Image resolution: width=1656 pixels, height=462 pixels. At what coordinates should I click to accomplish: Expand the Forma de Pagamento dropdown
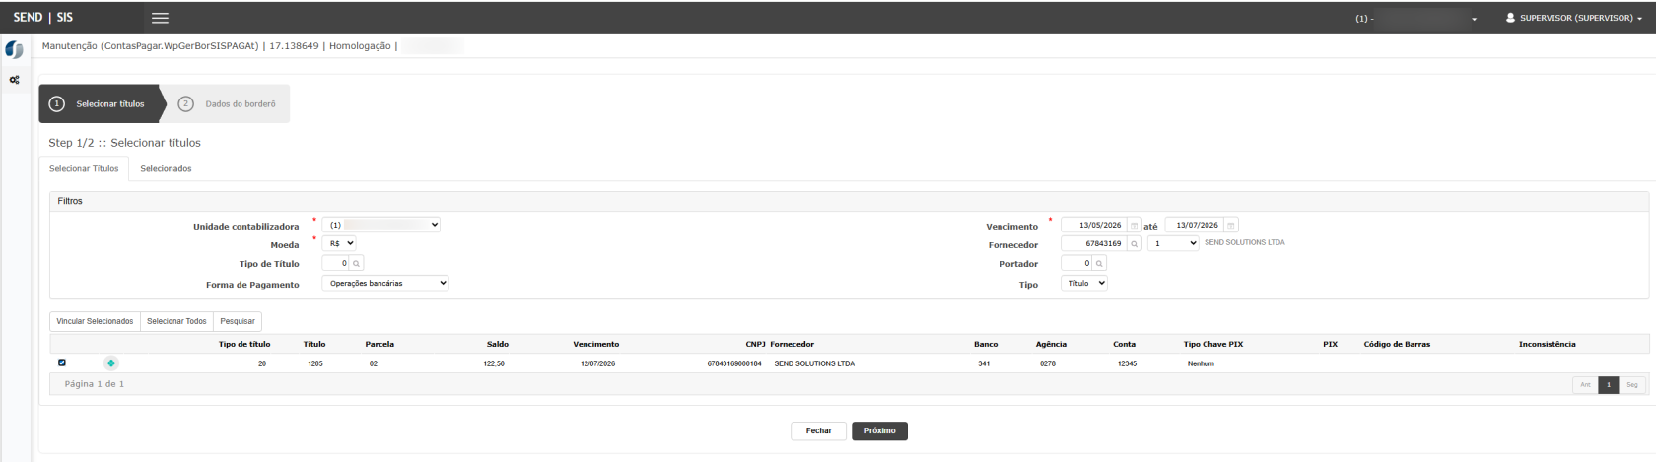tap(385, 283)
